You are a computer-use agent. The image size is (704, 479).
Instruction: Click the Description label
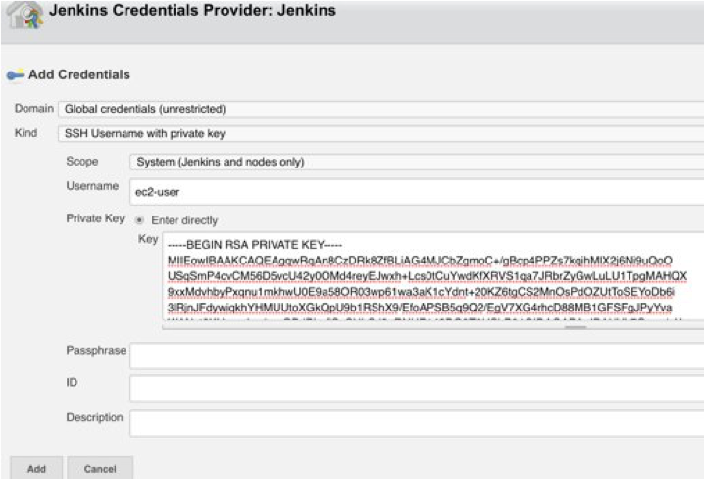(x=94, y=417)
